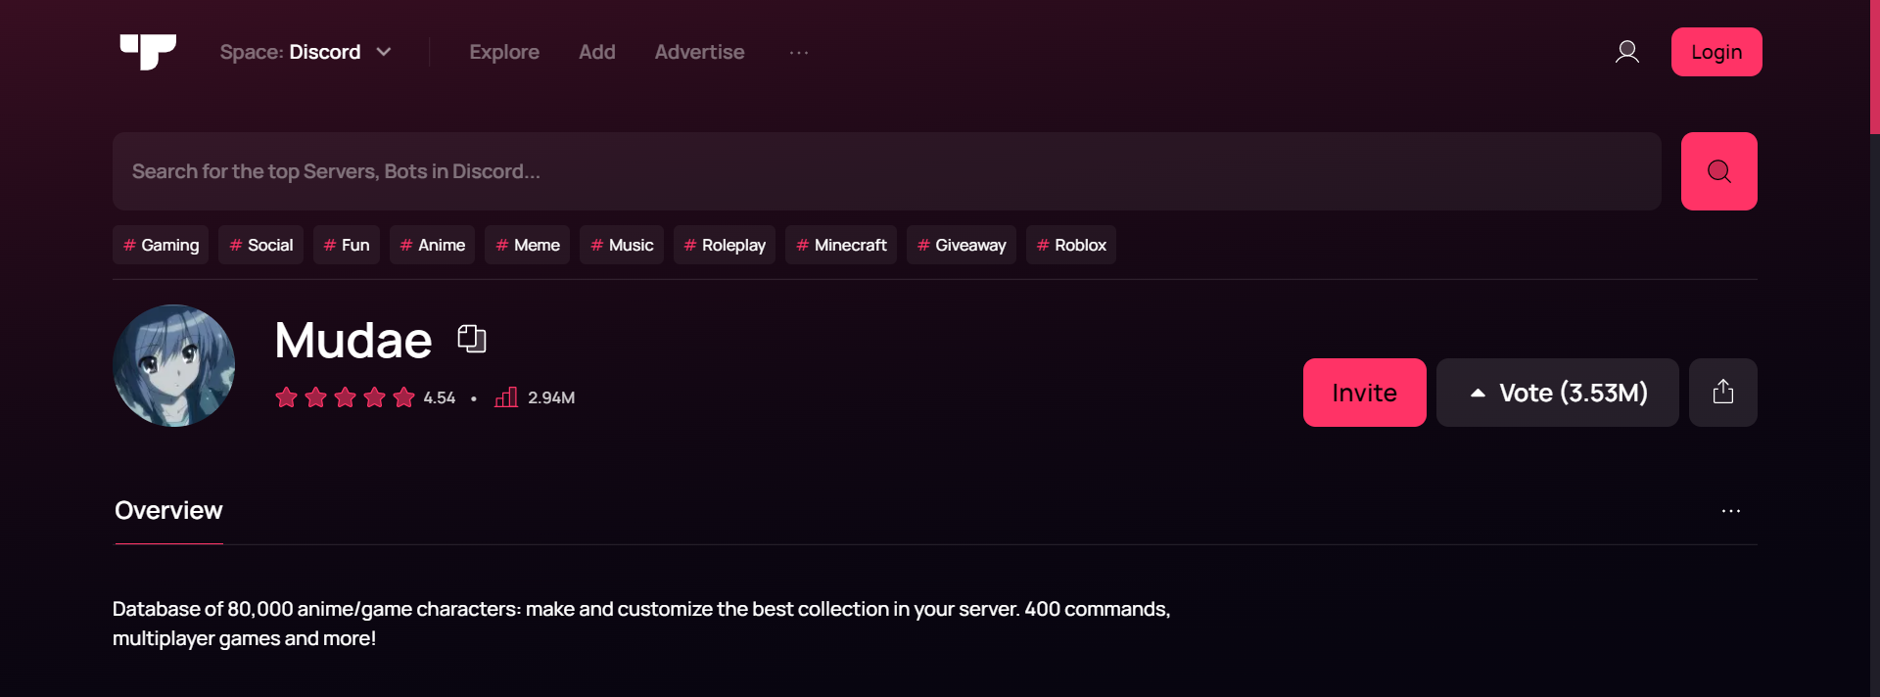Click the bar chart server count icon
This screenshot has width=1880, height=697.
506,397
